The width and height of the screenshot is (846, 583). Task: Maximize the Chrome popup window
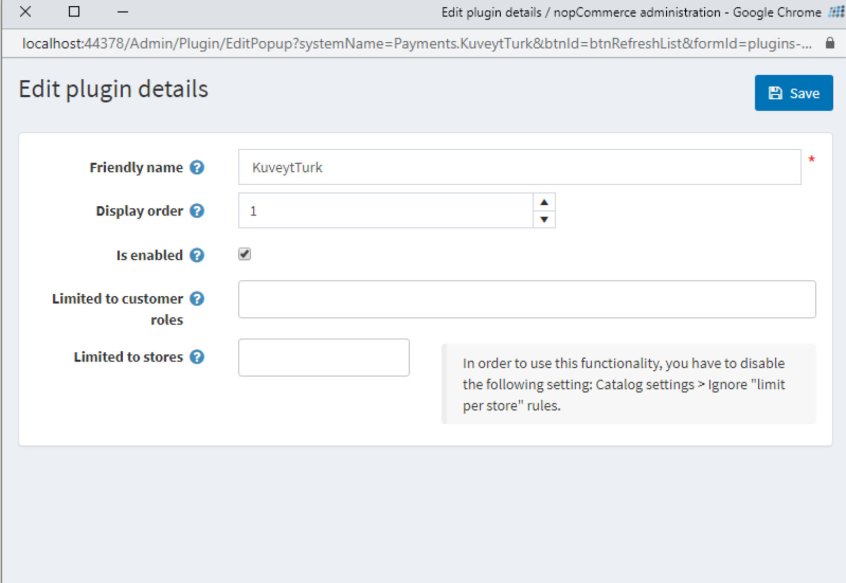click(x=74, y=12)
